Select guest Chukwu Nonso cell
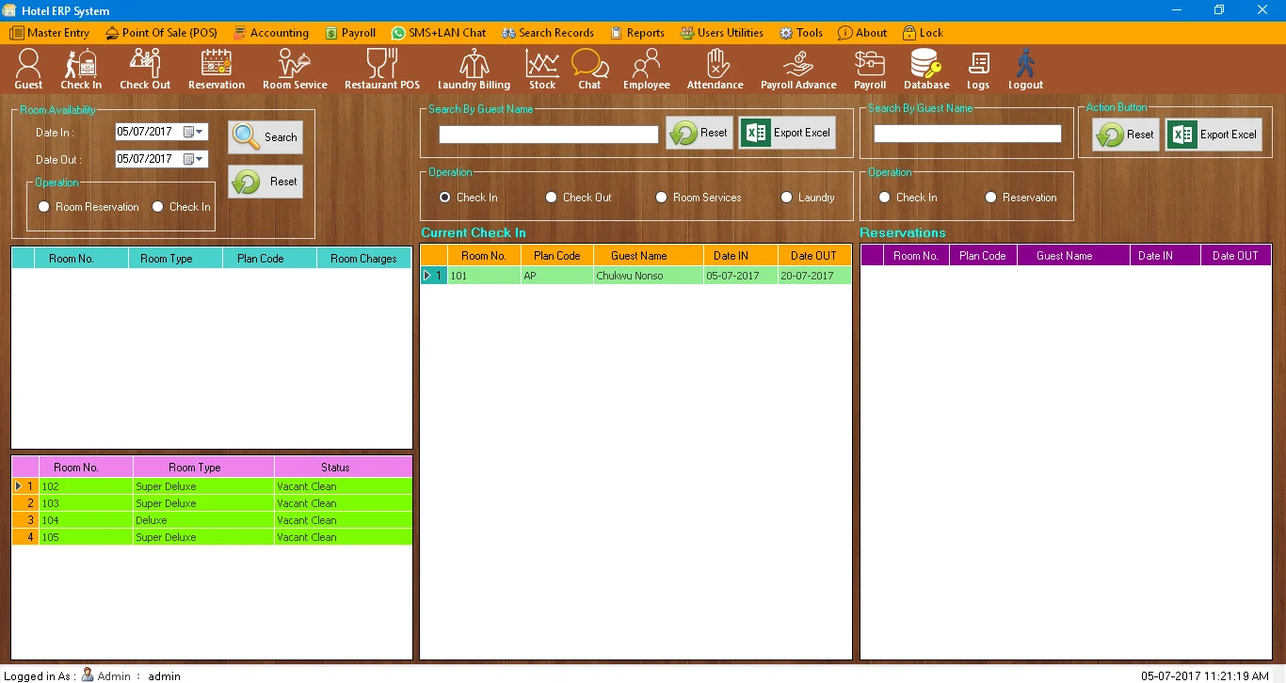This screenshot has width=1286, height=683. 649,276
